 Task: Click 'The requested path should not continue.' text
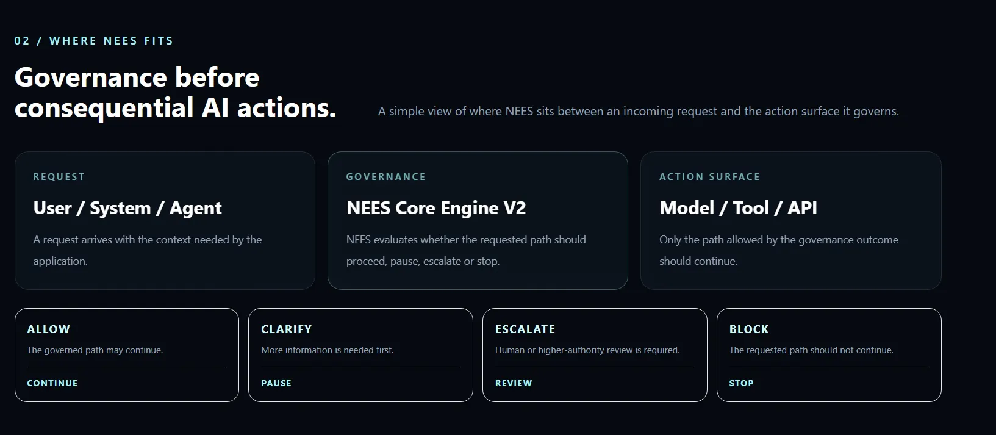(811, 350)
